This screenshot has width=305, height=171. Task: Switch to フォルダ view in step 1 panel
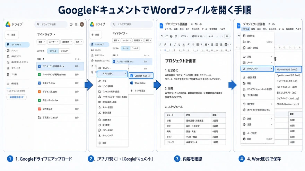point(64,51)
